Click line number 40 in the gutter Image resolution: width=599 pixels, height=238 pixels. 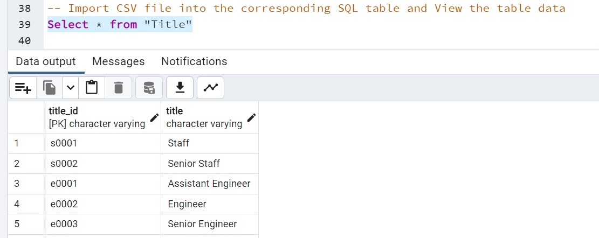pos(24,40)
